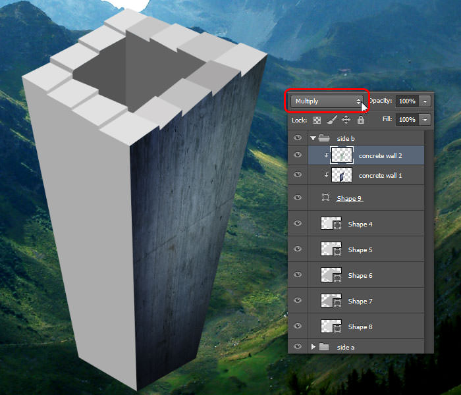Image resolution: width=461 pixels, height=395 pixels.
Task: Select concrete wall 1 layer thumbnail
Action: coord(342,175)
